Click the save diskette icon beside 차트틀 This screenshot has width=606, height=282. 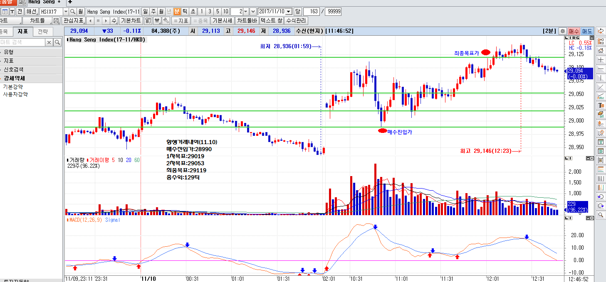click(x=57, y=20)
